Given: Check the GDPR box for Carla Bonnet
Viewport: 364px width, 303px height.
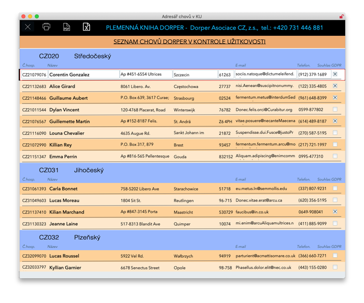Looking at the screenshot, I should coord(335,188).
